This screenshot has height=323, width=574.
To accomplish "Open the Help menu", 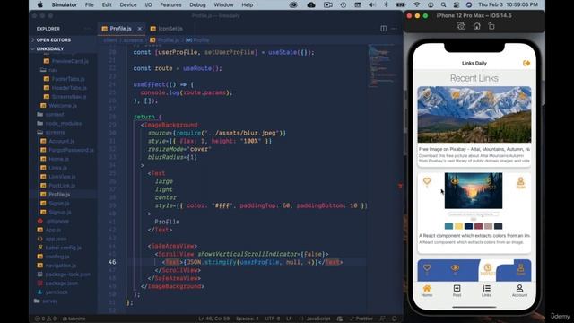I will pyautogui.click(x=248, y=4).
